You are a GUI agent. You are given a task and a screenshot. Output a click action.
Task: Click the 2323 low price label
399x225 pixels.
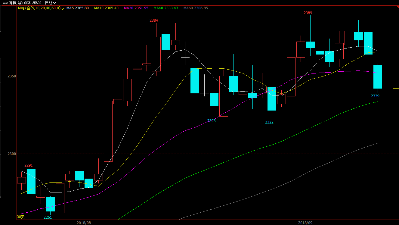pyautogui.click(x=212, y=120)
